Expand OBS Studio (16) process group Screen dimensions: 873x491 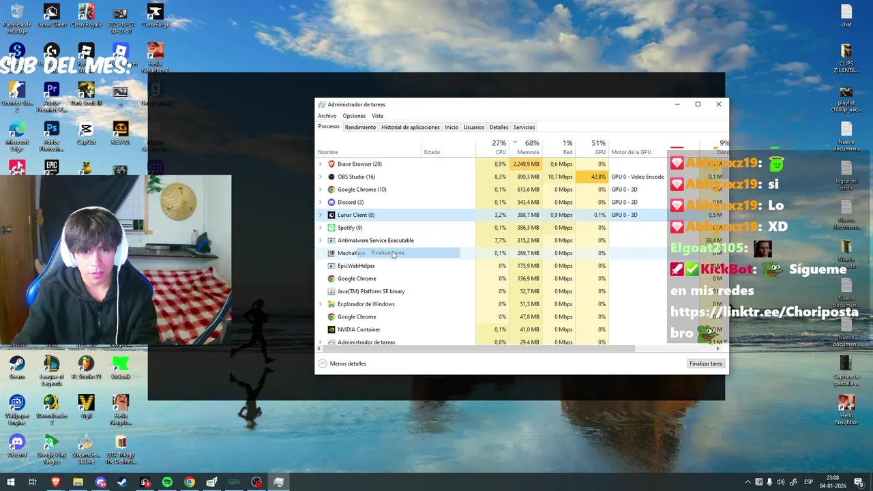[x=320, y=177]
